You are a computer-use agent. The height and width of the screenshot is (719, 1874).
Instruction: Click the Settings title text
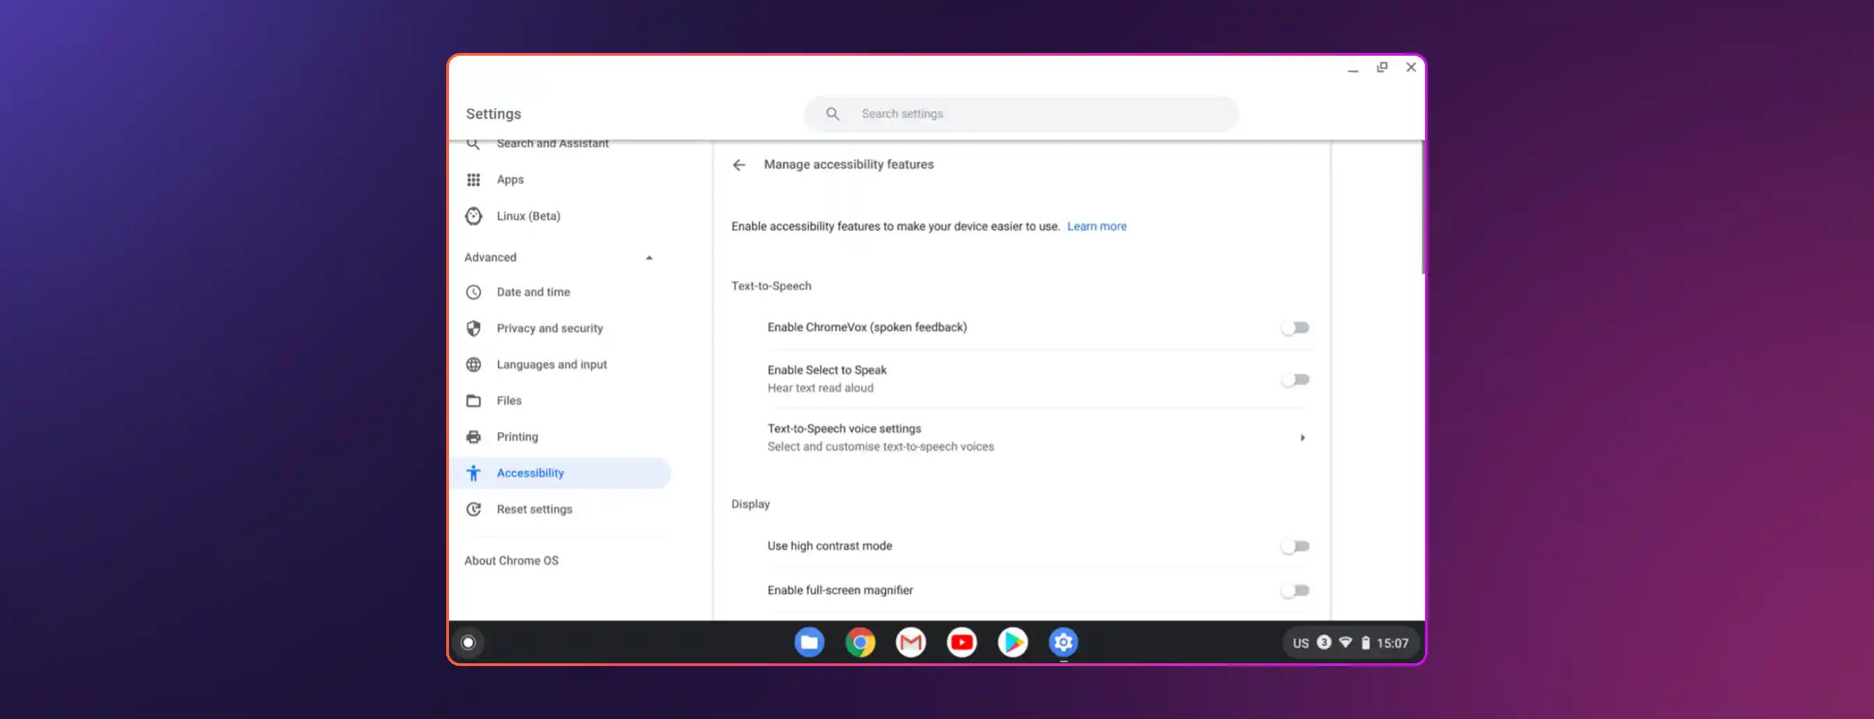(493, 114)
